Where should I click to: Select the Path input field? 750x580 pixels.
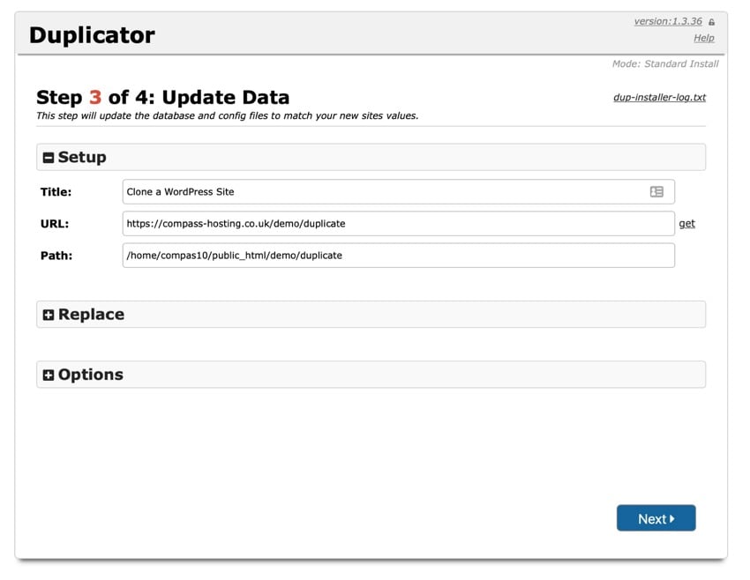click(397, 256)
